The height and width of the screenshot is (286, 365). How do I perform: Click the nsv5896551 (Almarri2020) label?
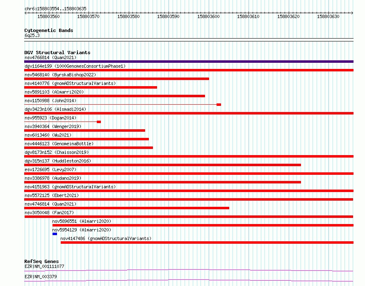[82, 221]
